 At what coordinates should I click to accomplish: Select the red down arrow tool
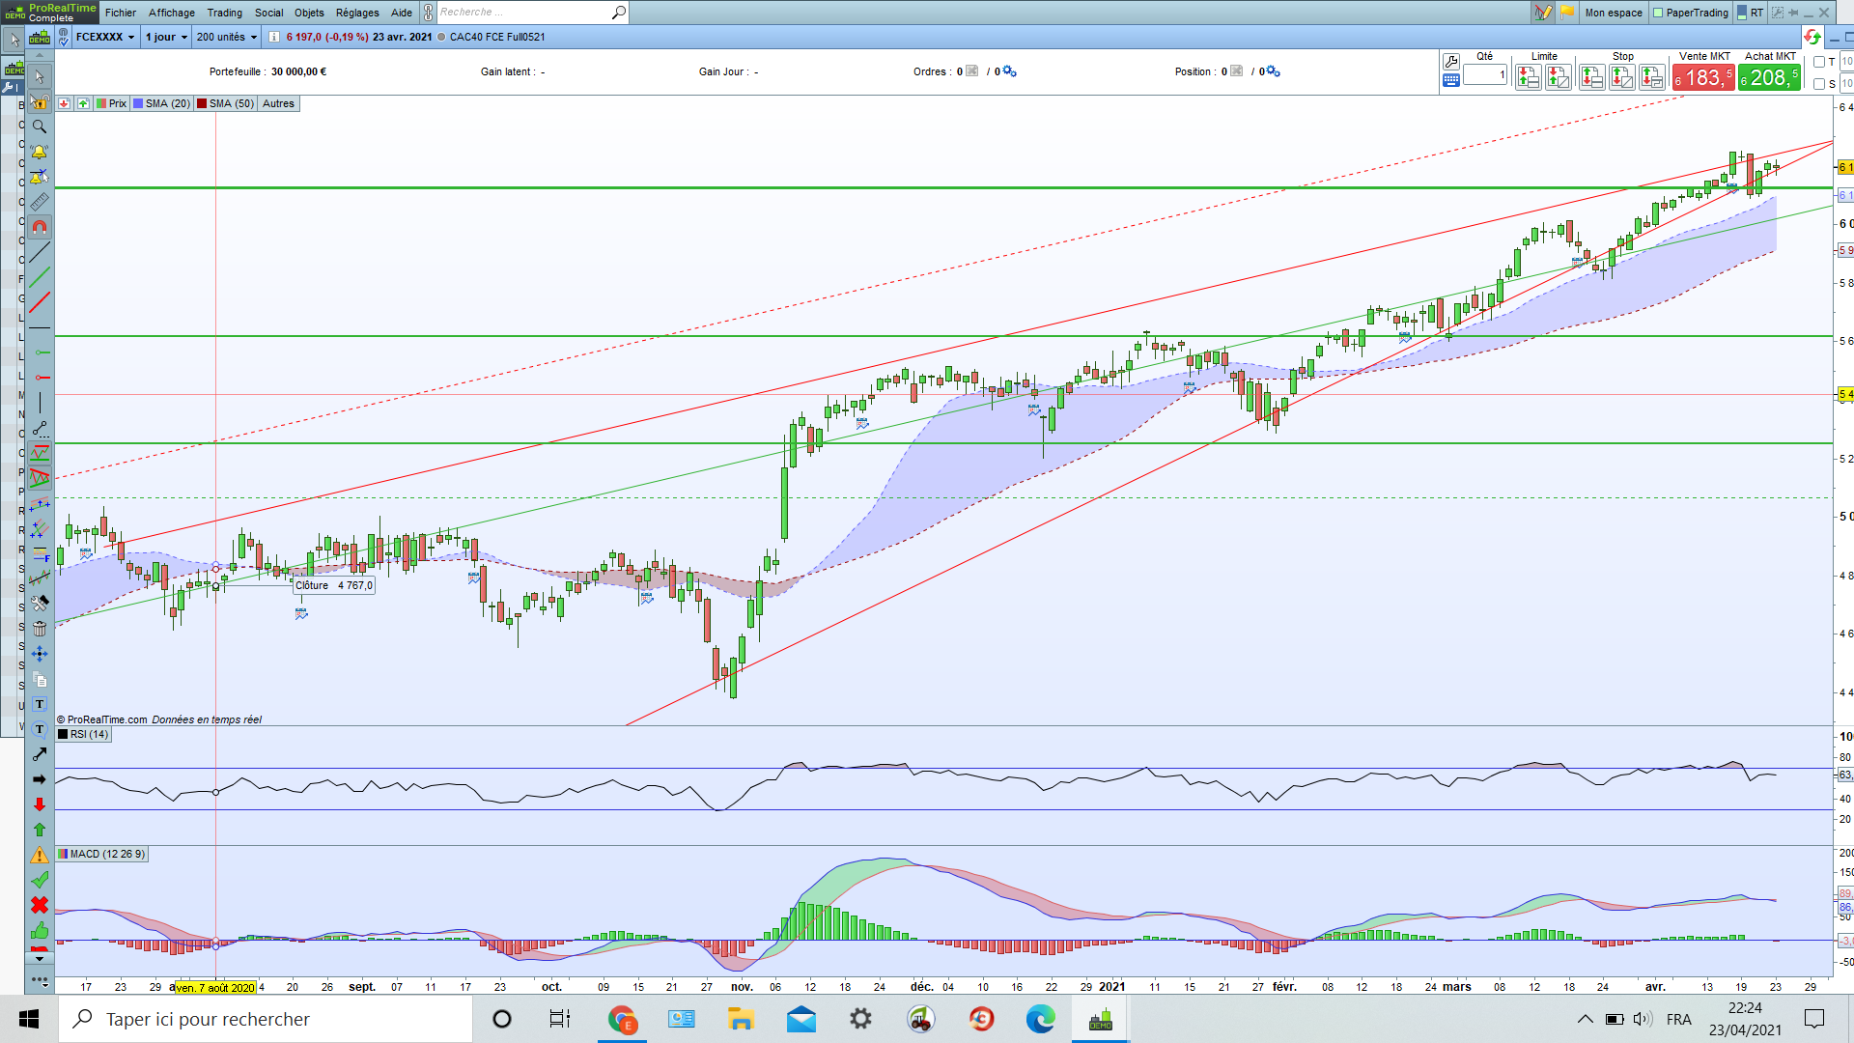pyautogui.click(x=40, y=804)
